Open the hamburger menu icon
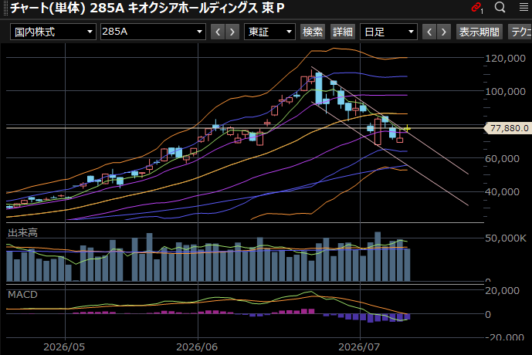The width and height of the screenshot is (532, 355). [x=524, y=7]
